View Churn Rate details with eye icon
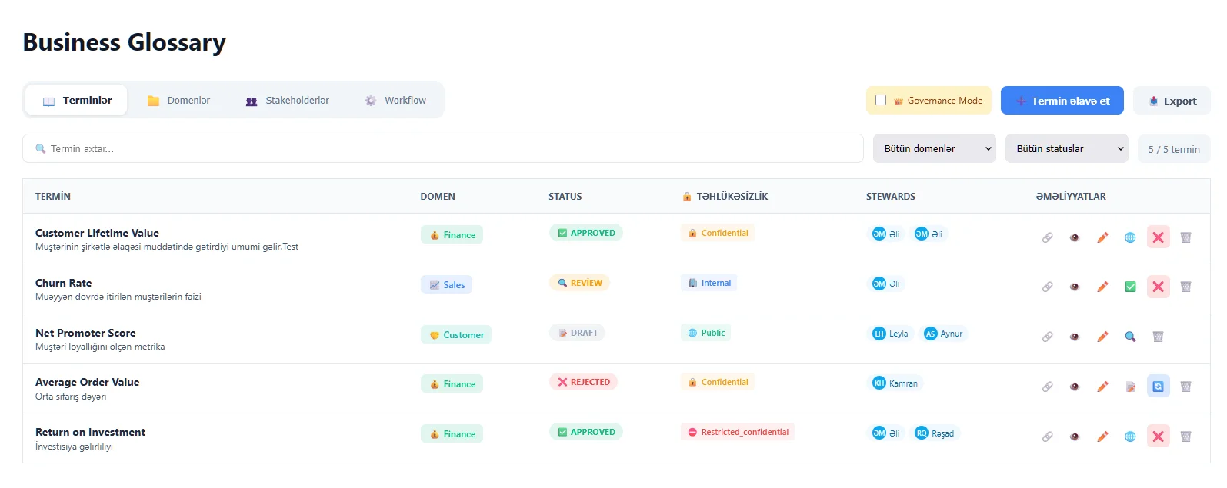The width and height of the screenshot is (1227, 488). coord(1075,287)
